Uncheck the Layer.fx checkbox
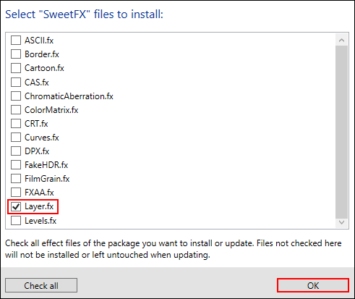 16,206
